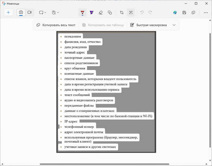
Task: Edit the snip in Paint
Action: [175, 12]
